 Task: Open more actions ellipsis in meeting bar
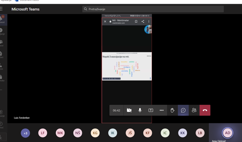click(162, 110)
